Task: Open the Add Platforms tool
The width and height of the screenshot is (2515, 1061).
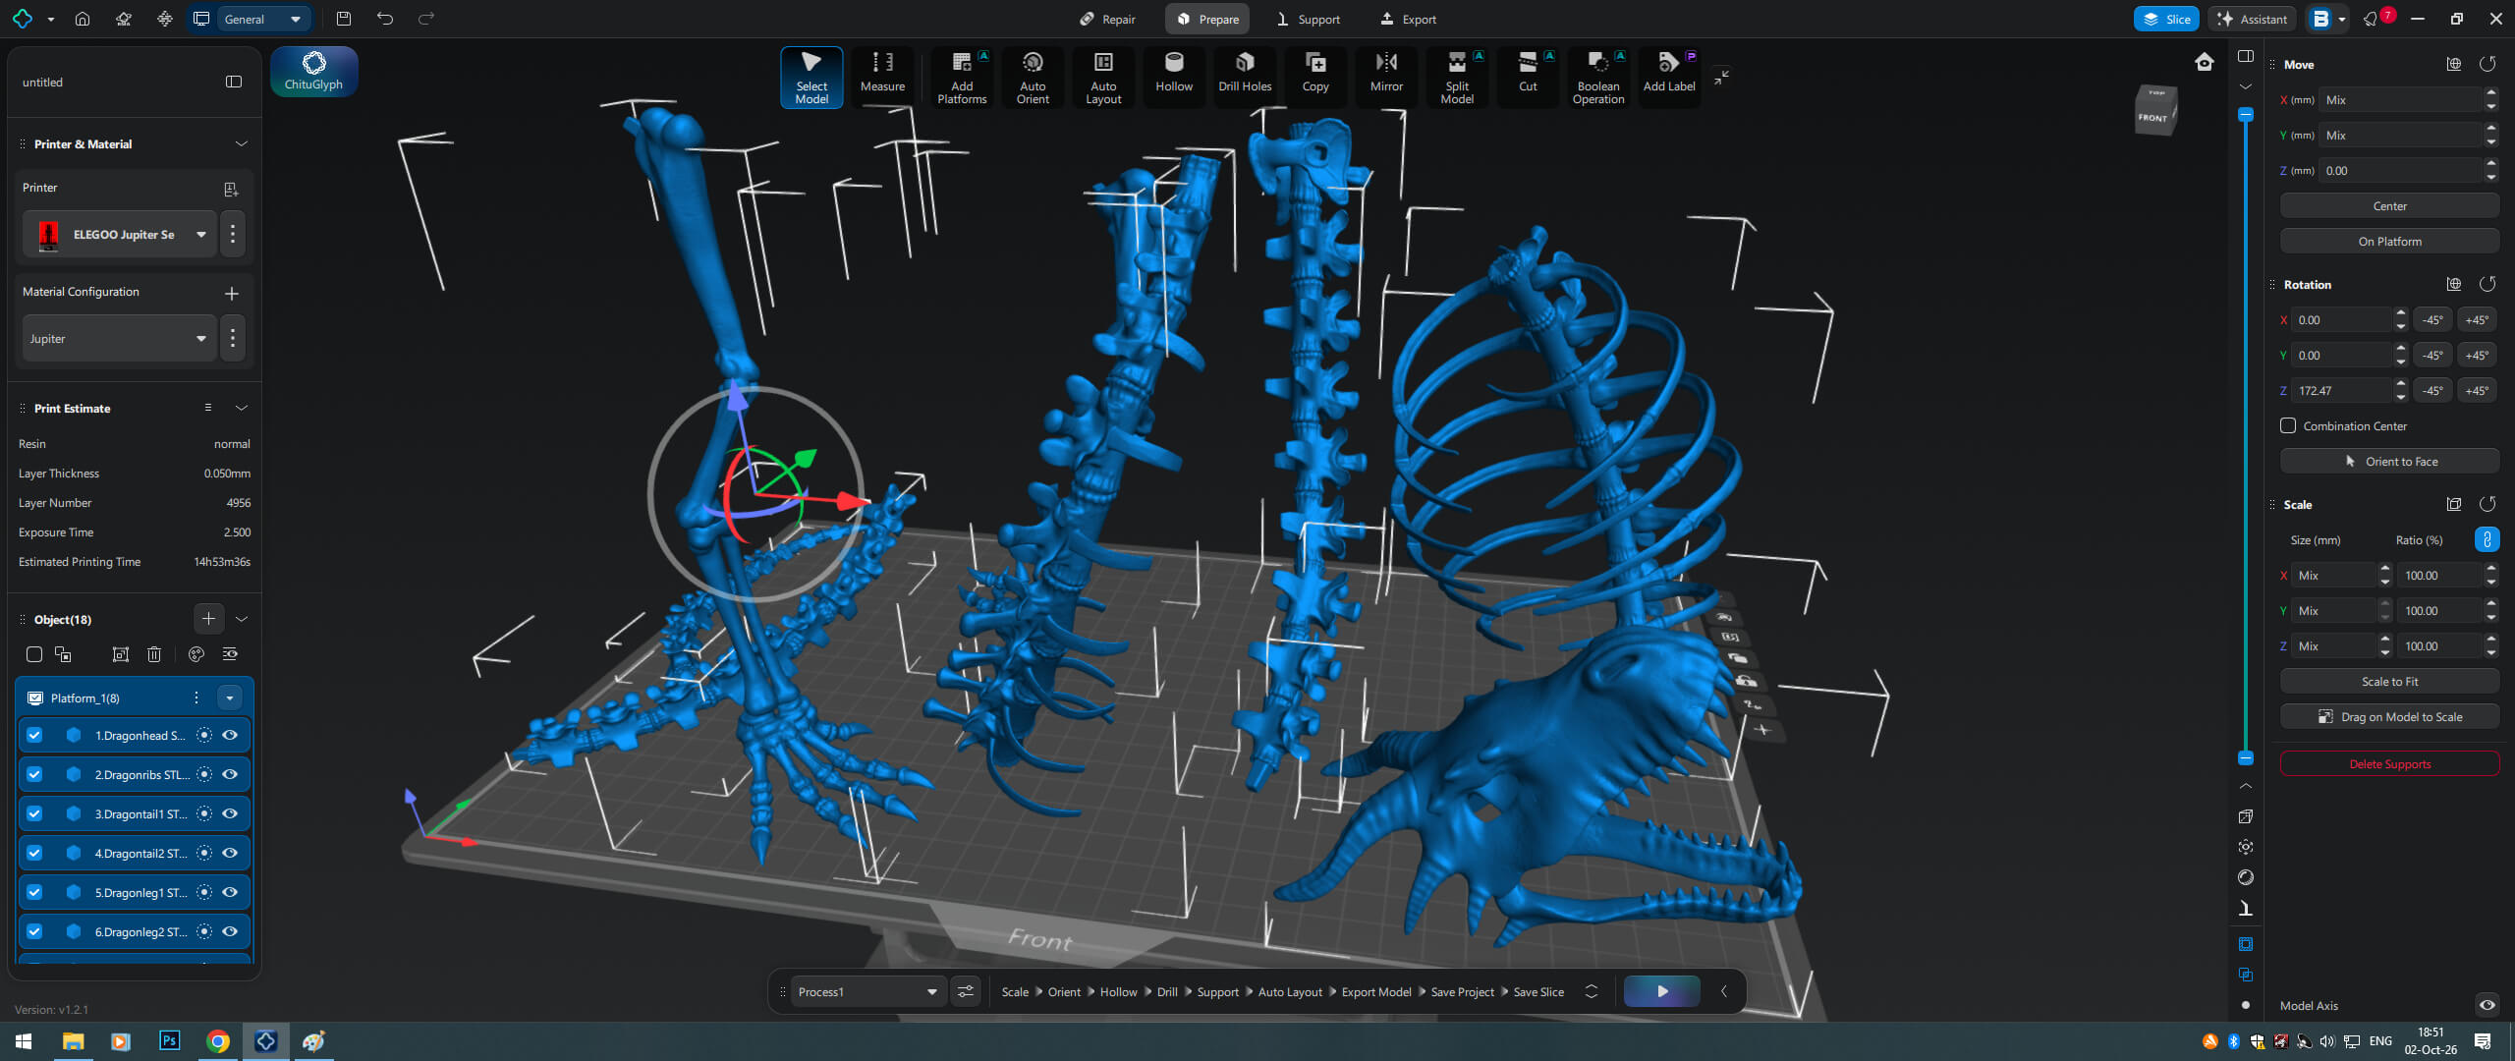Action: point(962,76)
